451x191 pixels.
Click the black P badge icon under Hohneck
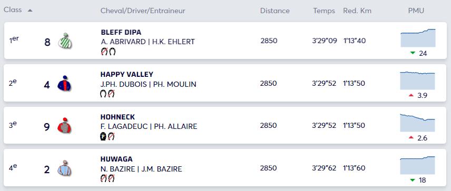[103, 136]
